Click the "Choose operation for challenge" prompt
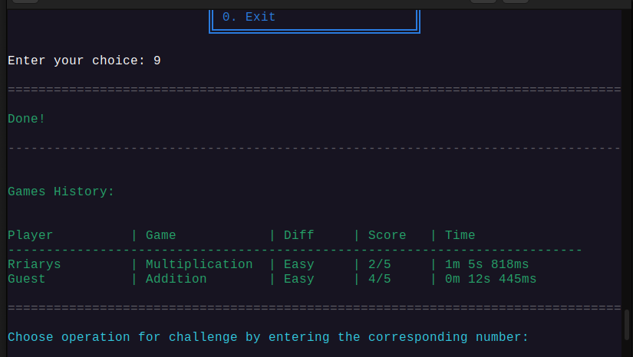Screen dimensions: 633x357 pos(269,337)
